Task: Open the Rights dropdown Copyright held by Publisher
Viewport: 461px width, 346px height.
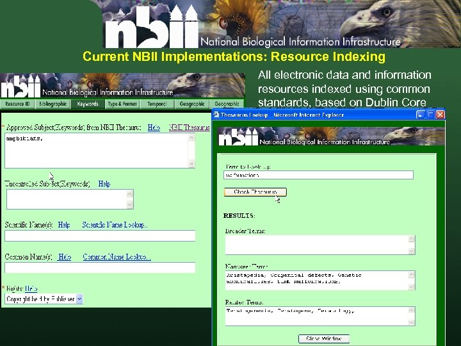Action: click(44, 299)
